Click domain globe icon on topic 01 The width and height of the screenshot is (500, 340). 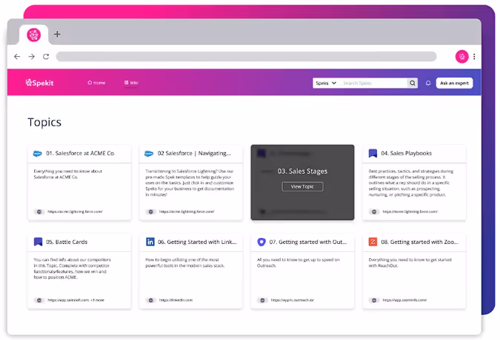point(39,211)
